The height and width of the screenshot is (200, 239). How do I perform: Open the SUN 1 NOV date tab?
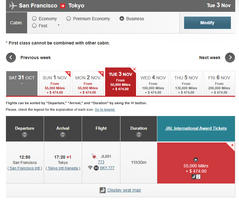(x=55, y=83)
